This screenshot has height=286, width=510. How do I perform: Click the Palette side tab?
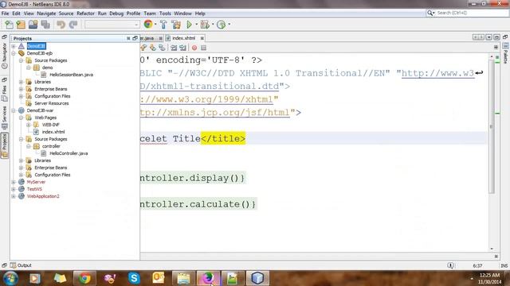(x=505, y=53)
